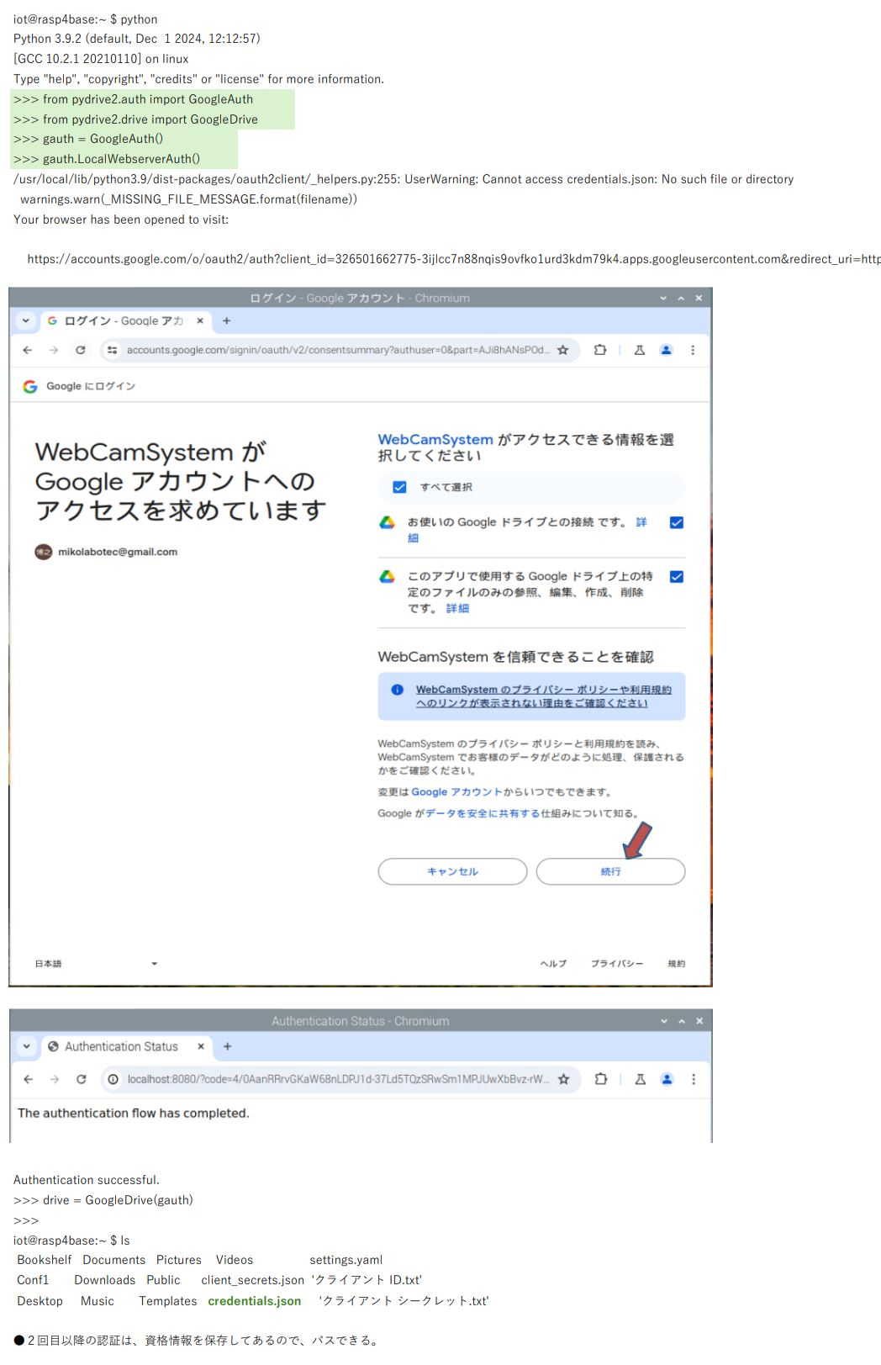Open the 詳細 link for specific files permission
Viewport: 881px width, 1365px height.
[x=457, y=608]
